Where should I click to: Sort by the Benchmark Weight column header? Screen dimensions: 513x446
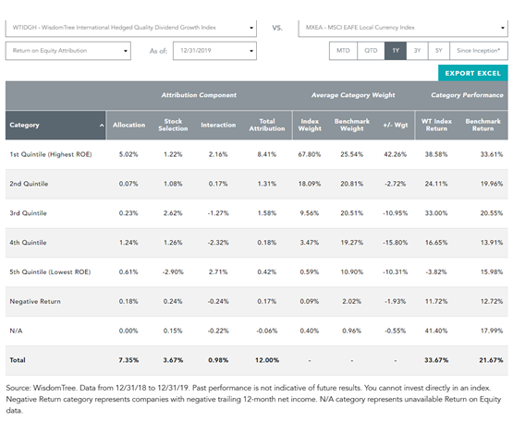[352, 126]
